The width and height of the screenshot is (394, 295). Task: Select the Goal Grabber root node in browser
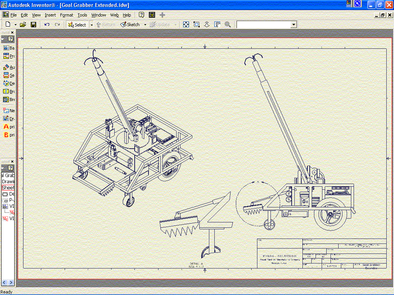tap(8, 175)
